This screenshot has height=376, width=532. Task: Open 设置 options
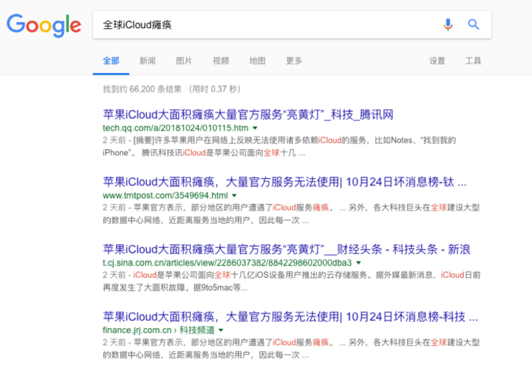437,61
